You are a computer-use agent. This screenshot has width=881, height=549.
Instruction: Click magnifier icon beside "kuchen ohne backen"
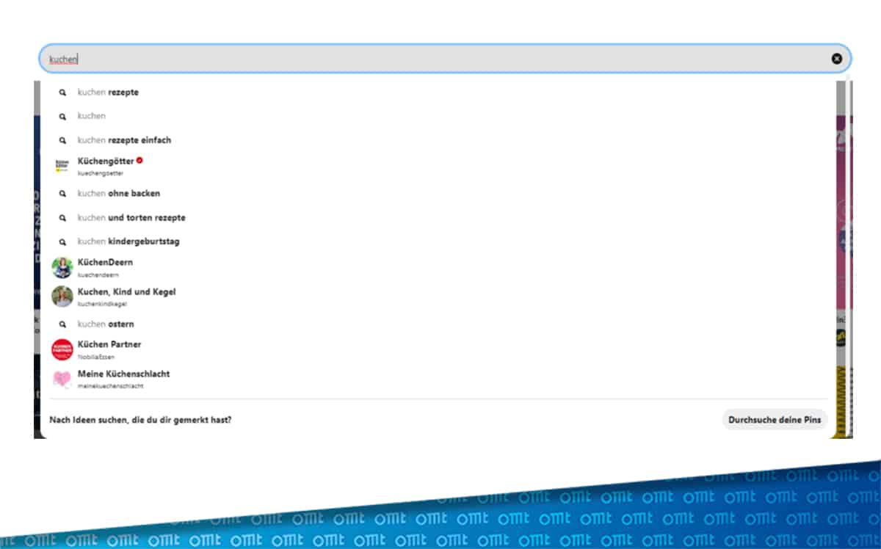(x=62, y=194)
